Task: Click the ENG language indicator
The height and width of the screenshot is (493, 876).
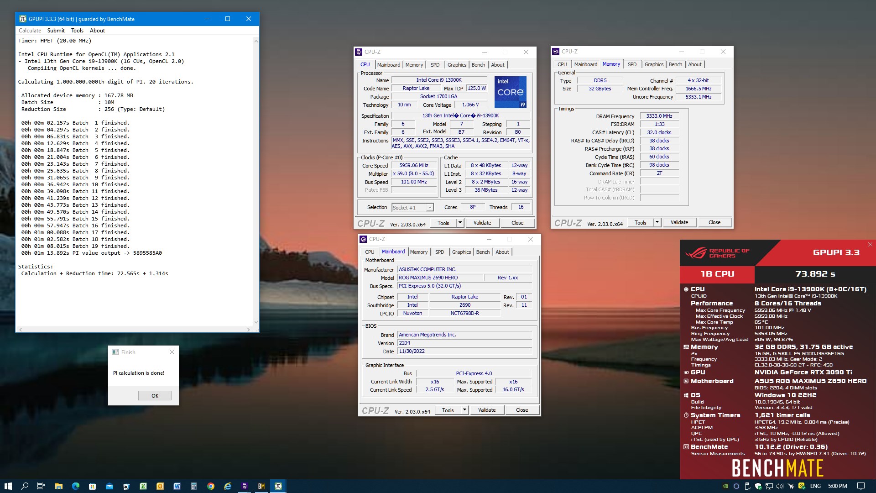Action: click(815, 486)
